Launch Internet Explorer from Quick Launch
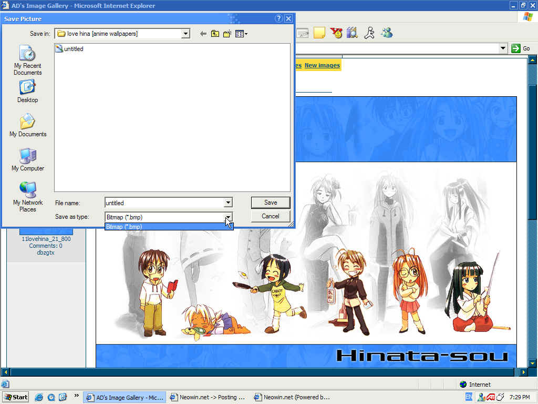This screenshot has height=404, width=538. click(39, 397)
